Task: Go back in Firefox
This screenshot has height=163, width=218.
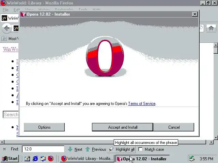Action: (x=6, y=29)
